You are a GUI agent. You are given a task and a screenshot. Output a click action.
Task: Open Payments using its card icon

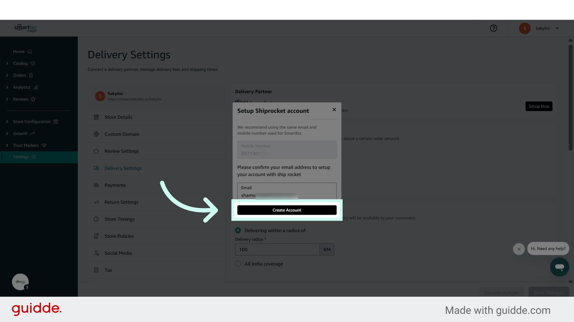(x=96, y=185)
